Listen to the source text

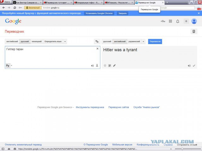click(92, 66)
